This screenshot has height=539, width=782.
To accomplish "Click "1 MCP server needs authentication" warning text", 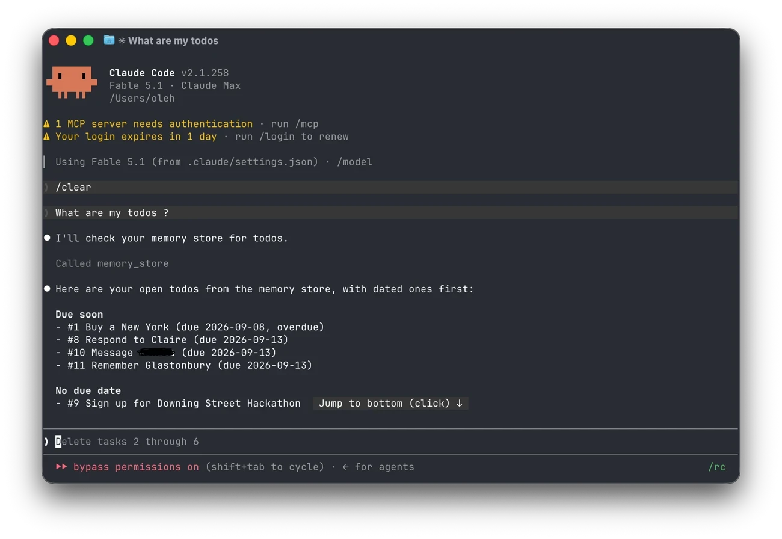I will (x=154, y=124).
